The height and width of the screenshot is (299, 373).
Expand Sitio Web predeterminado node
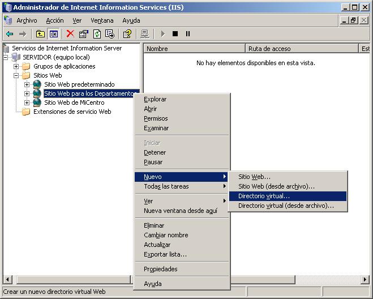(27, 84)
